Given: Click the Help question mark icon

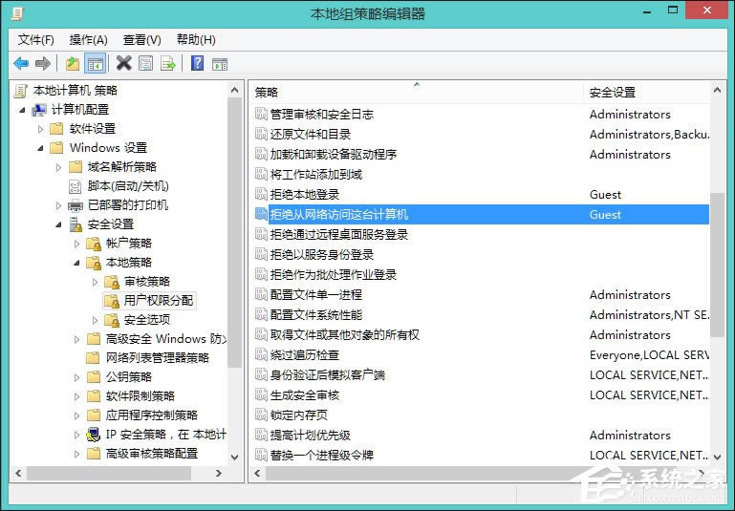Looking at the screenshot, I should point(197,63).
